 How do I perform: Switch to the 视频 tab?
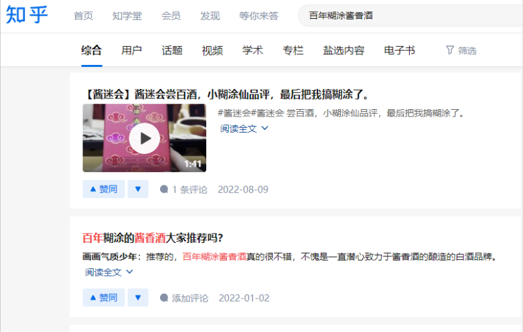(212, 50)
